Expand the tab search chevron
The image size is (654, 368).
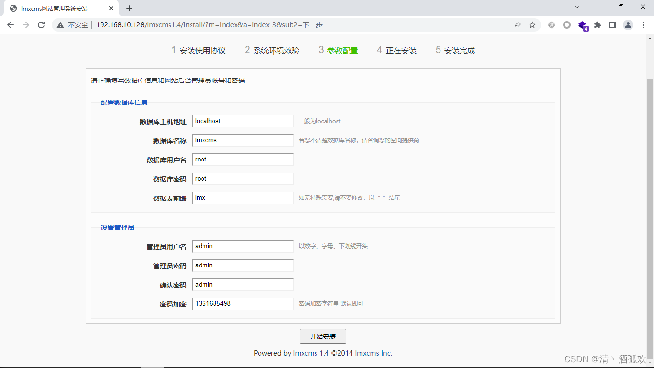pyautogui.click(x=577, y=7)
